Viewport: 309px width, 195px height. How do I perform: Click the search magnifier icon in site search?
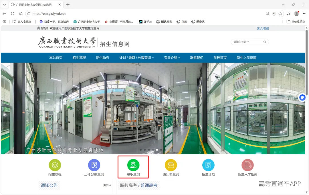pos(265,42)
